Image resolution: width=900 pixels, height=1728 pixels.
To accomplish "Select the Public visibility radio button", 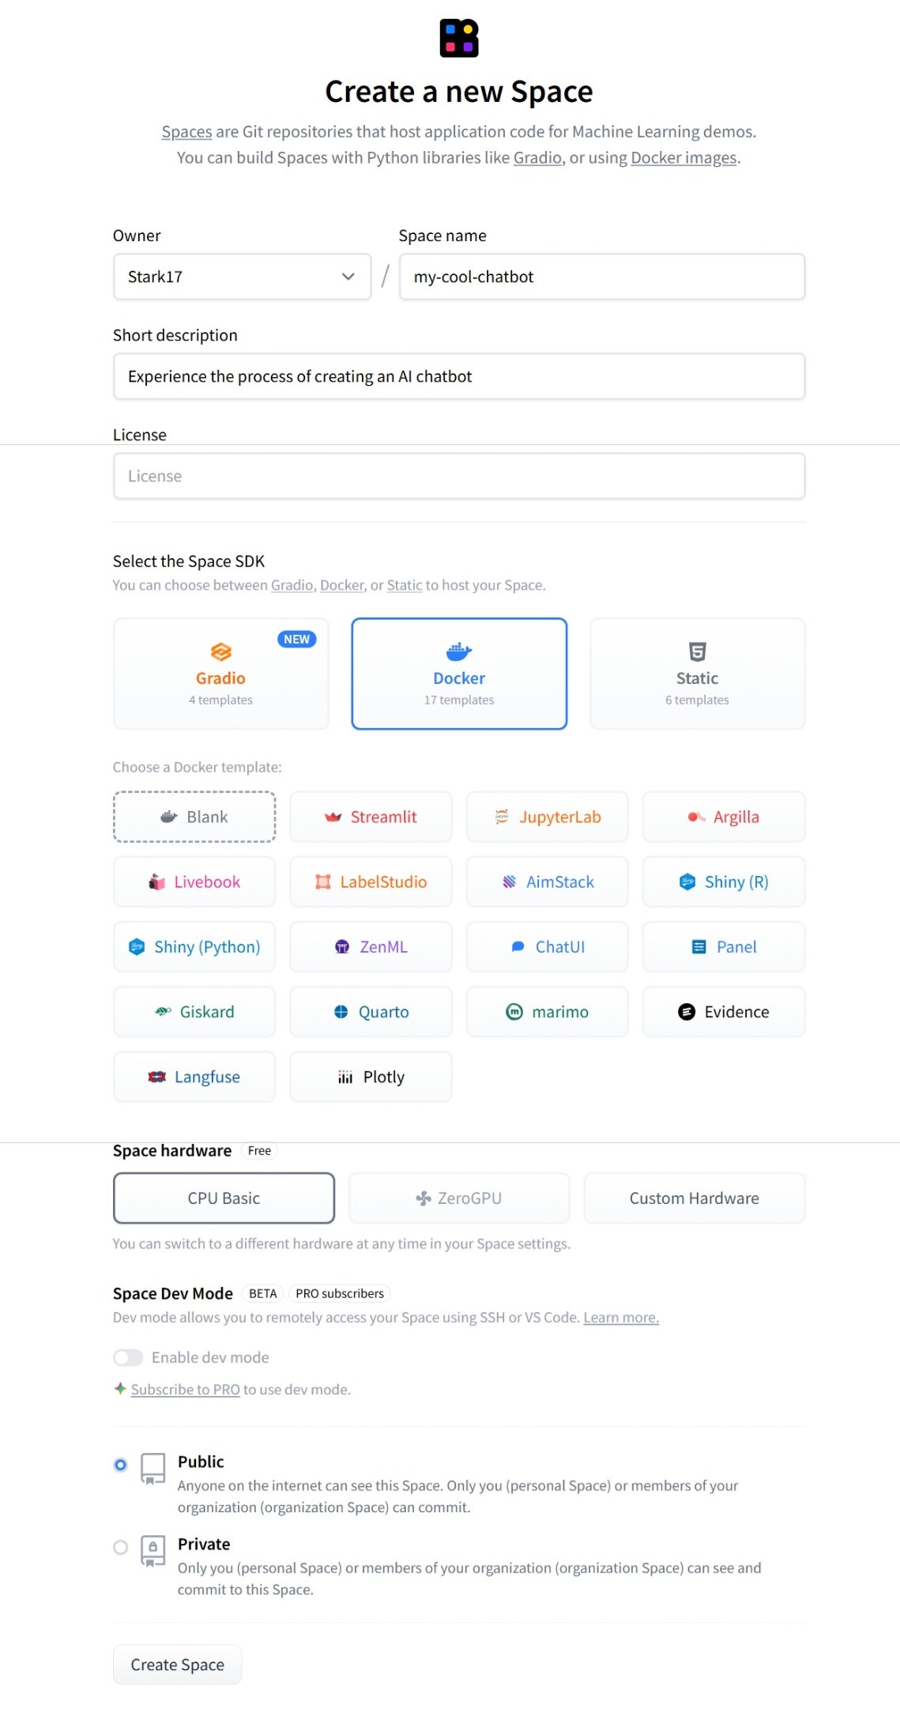I will click(120, 1465).
